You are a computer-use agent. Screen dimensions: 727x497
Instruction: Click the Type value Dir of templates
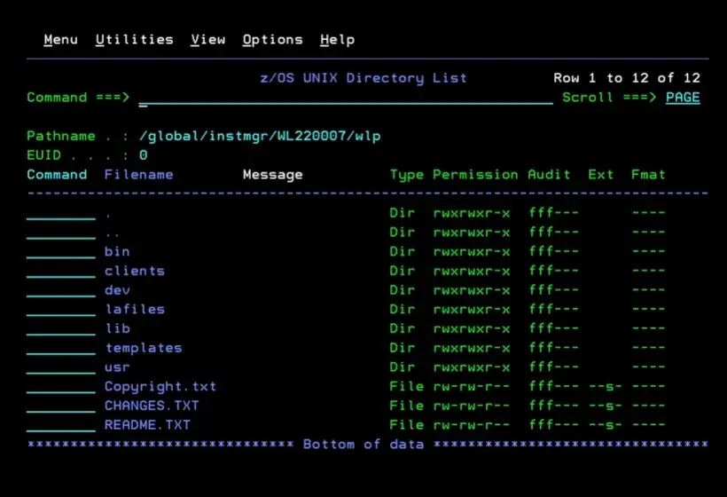point(402,348)
